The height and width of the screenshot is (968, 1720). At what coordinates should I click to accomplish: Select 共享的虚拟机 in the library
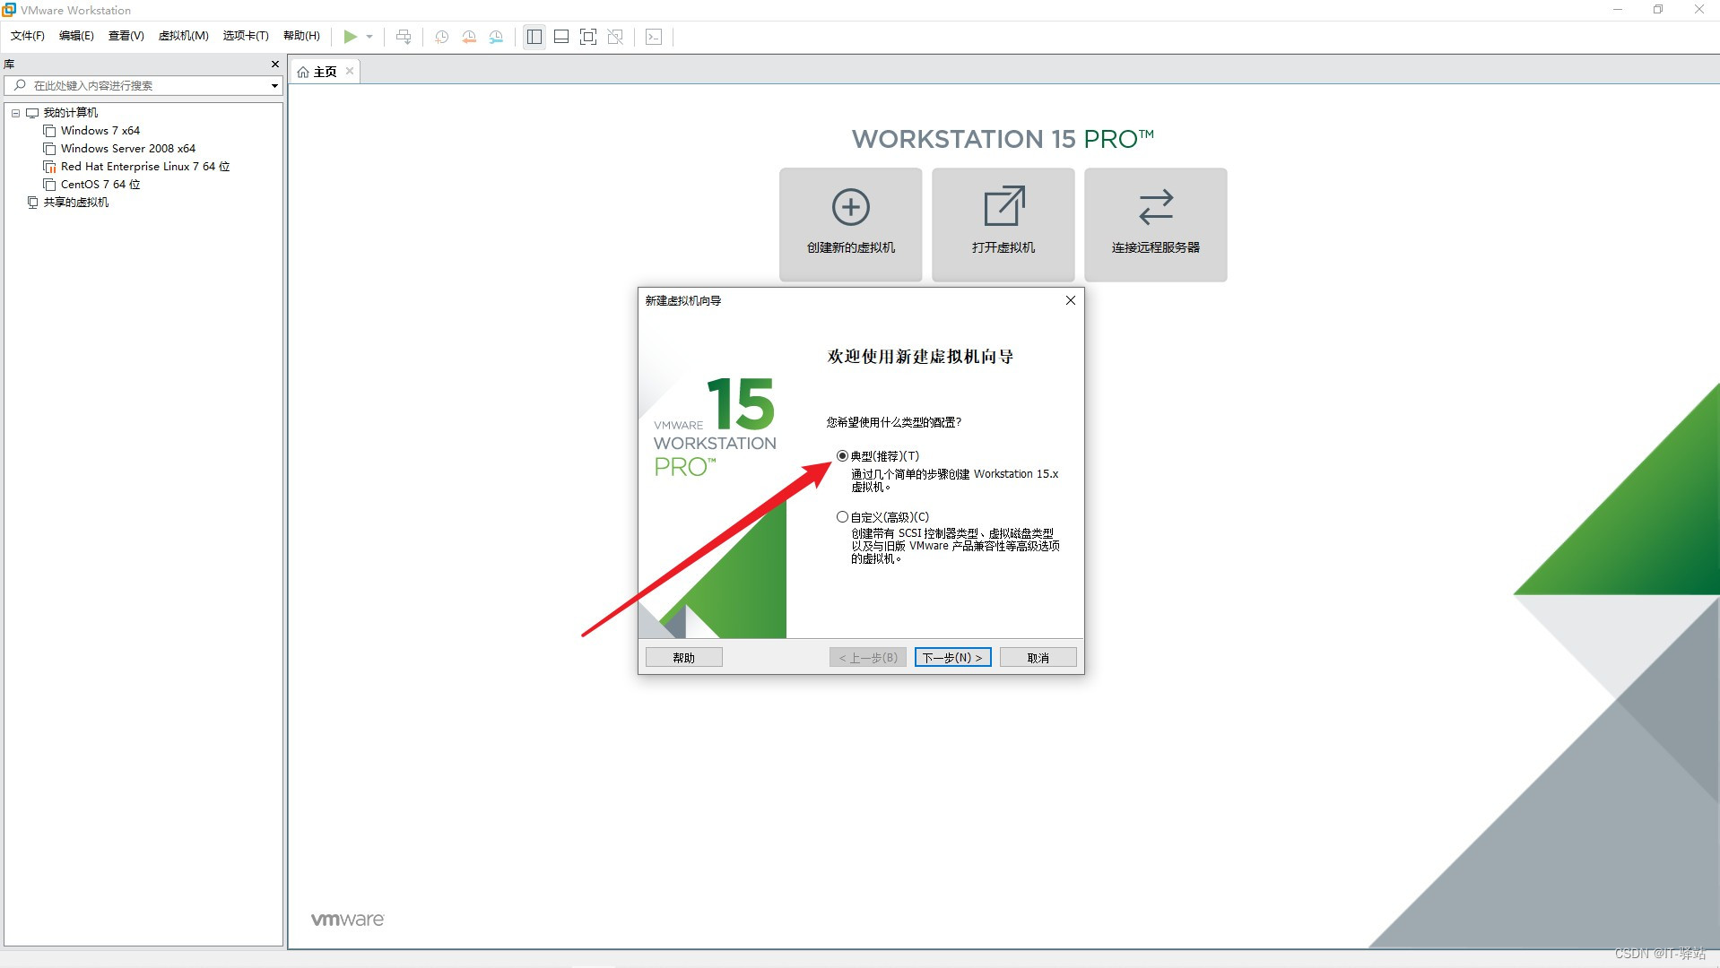tap(76, 203)
